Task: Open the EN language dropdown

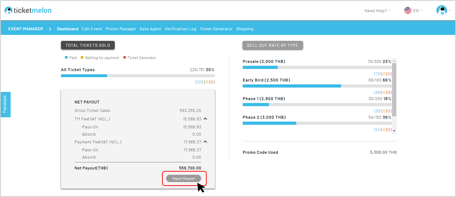Action: 418,11
